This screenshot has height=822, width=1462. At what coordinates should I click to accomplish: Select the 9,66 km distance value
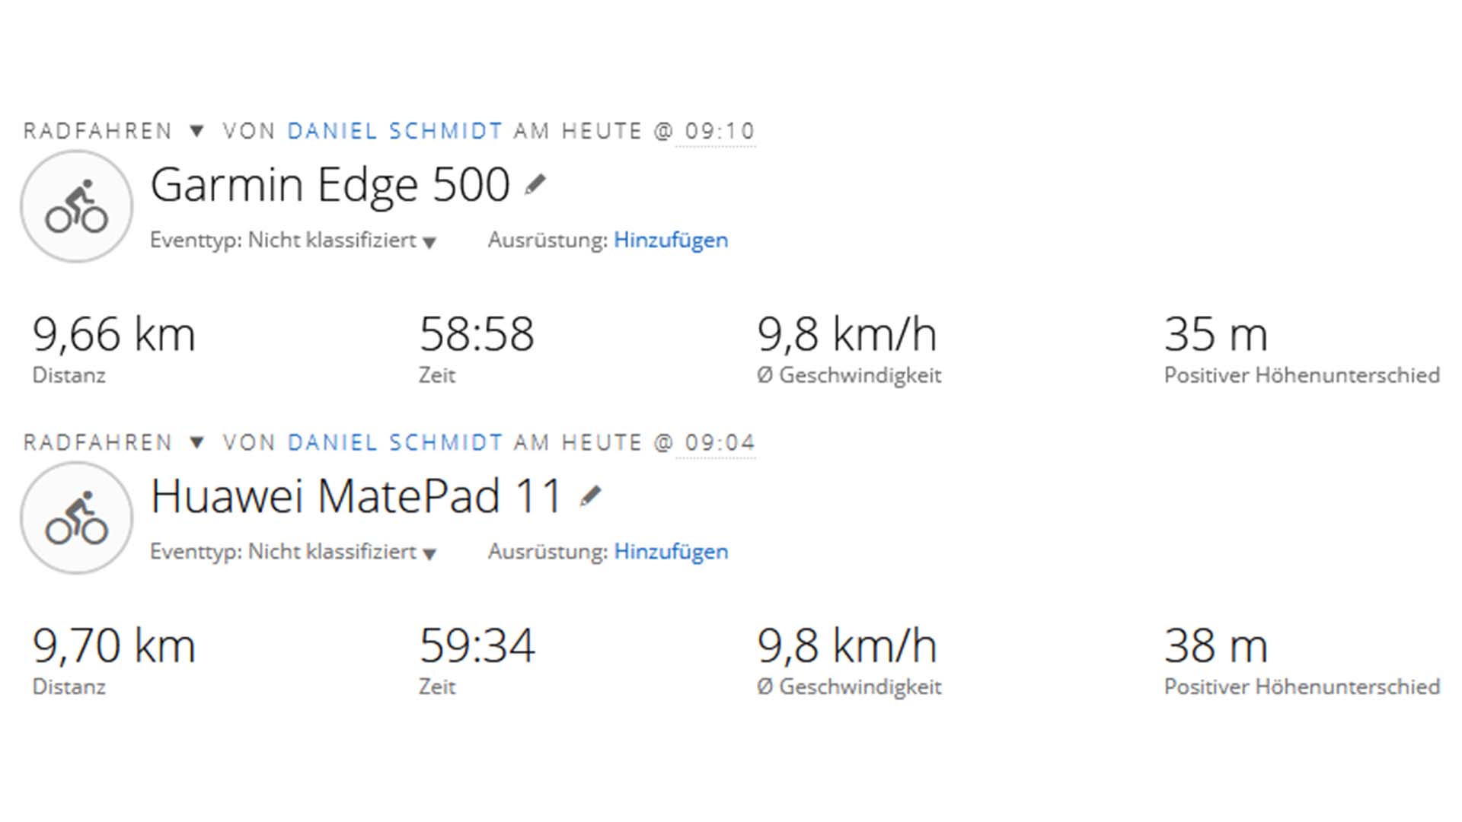pos(113,334)
